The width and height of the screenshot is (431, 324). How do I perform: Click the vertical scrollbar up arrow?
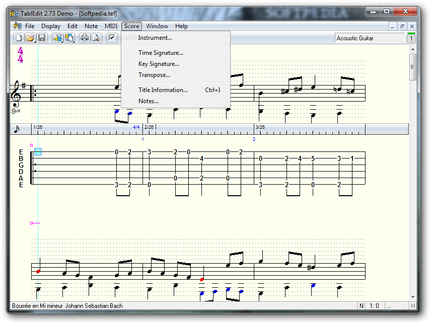coord(412,49)
